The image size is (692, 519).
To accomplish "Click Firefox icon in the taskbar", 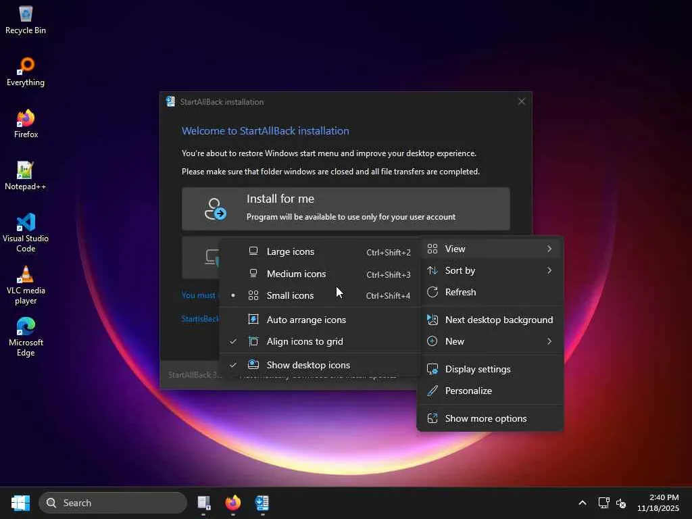I will click(232, 503).
